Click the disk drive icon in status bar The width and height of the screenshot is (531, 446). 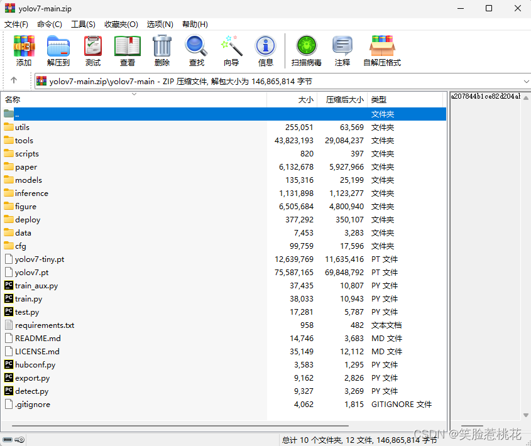tap(8, 440)
